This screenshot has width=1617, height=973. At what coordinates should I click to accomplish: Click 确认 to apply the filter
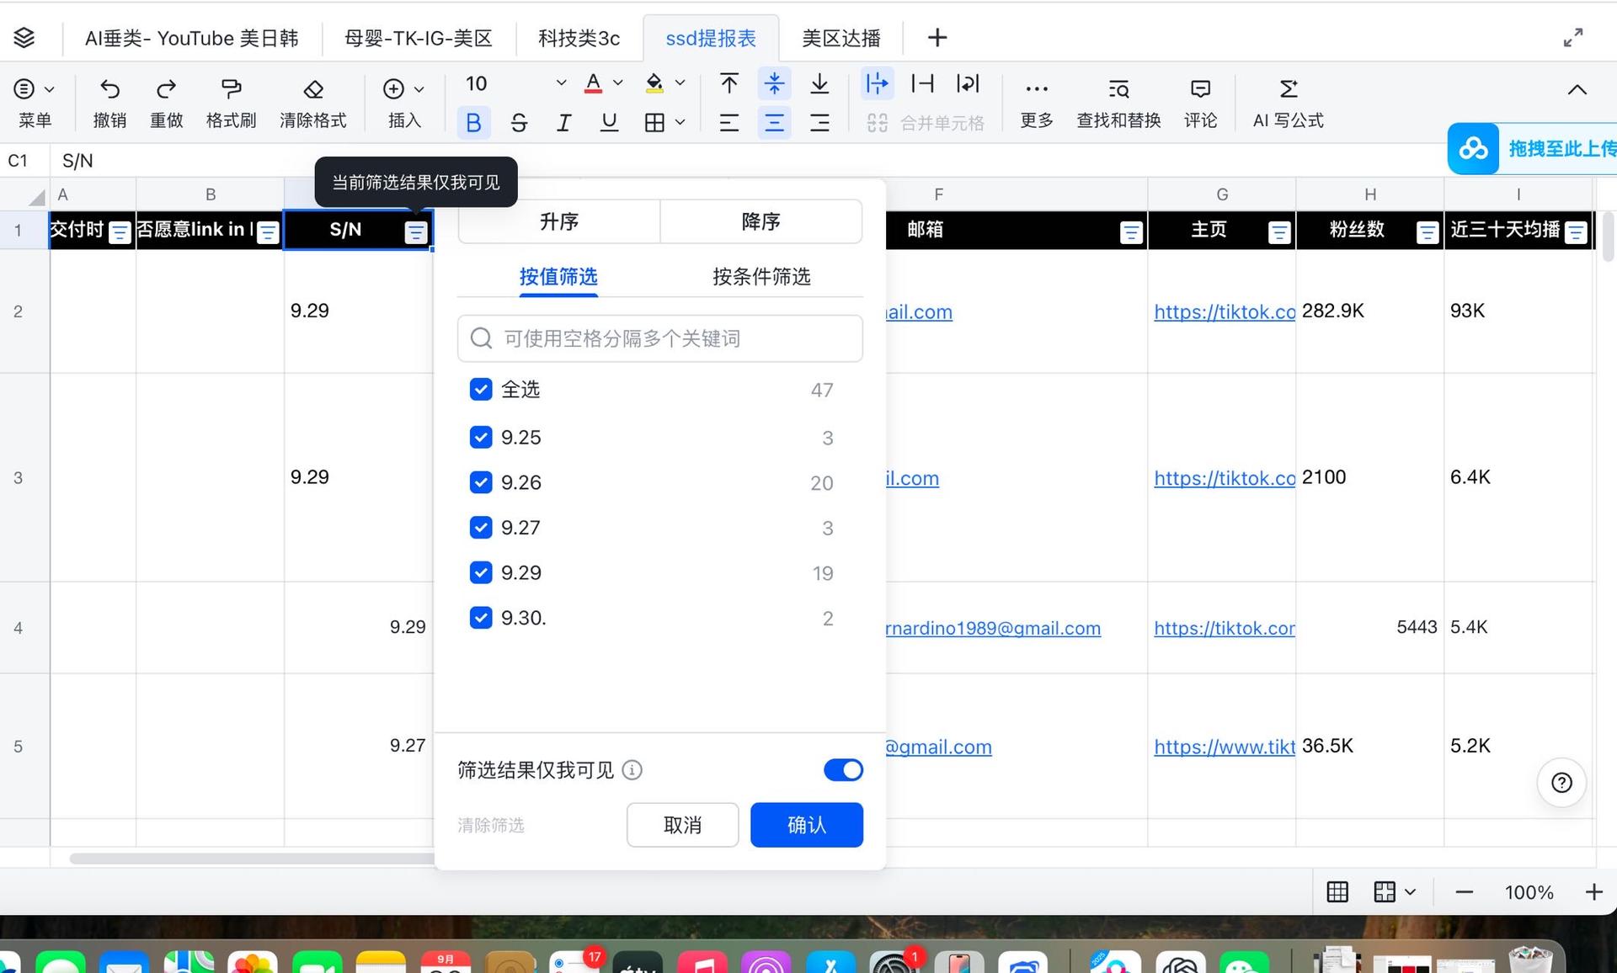[x=807, y=825]
